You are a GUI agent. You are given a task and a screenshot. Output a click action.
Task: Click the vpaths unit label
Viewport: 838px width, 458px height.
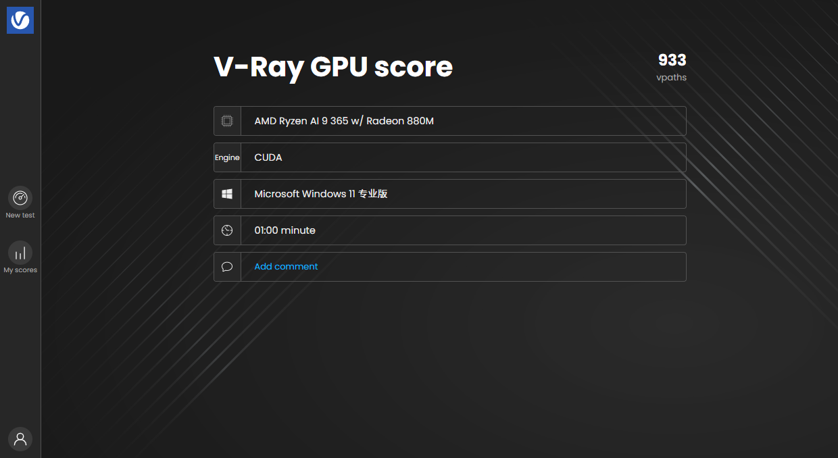671,78
